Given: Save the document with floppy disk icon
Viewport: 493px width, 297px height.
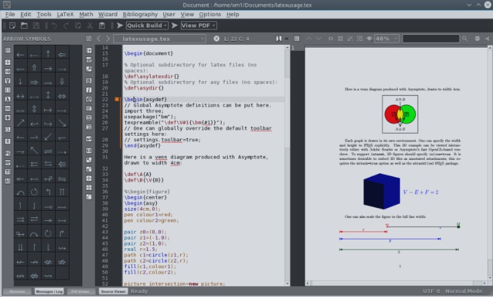Looking at the screenshot, I should tap(36, 25).
